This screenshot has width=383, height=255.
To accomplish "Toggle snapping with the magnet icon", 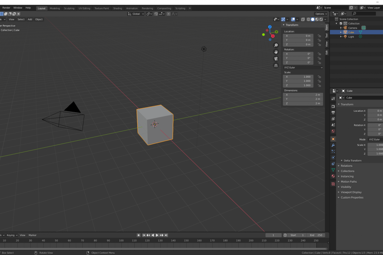I will coord(156,14).
